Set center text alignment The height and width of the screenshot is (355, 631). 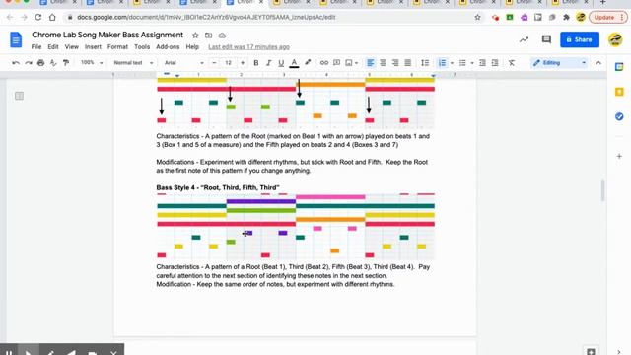click(384, 63)
